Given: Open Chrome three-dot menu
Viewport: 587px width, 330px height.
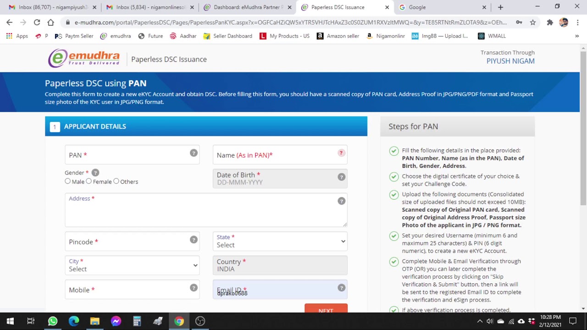Looking at the screenshot, I should coord(577,22).
